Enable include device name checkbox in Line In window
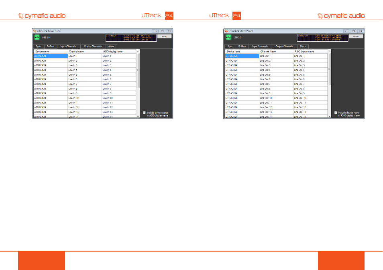 click(144, 113)
